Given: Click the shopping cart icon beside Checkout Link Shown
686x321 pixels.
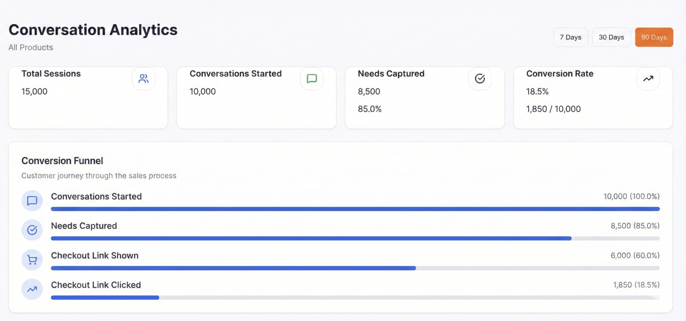Looking at the screenshot, I should coord(32,259).
